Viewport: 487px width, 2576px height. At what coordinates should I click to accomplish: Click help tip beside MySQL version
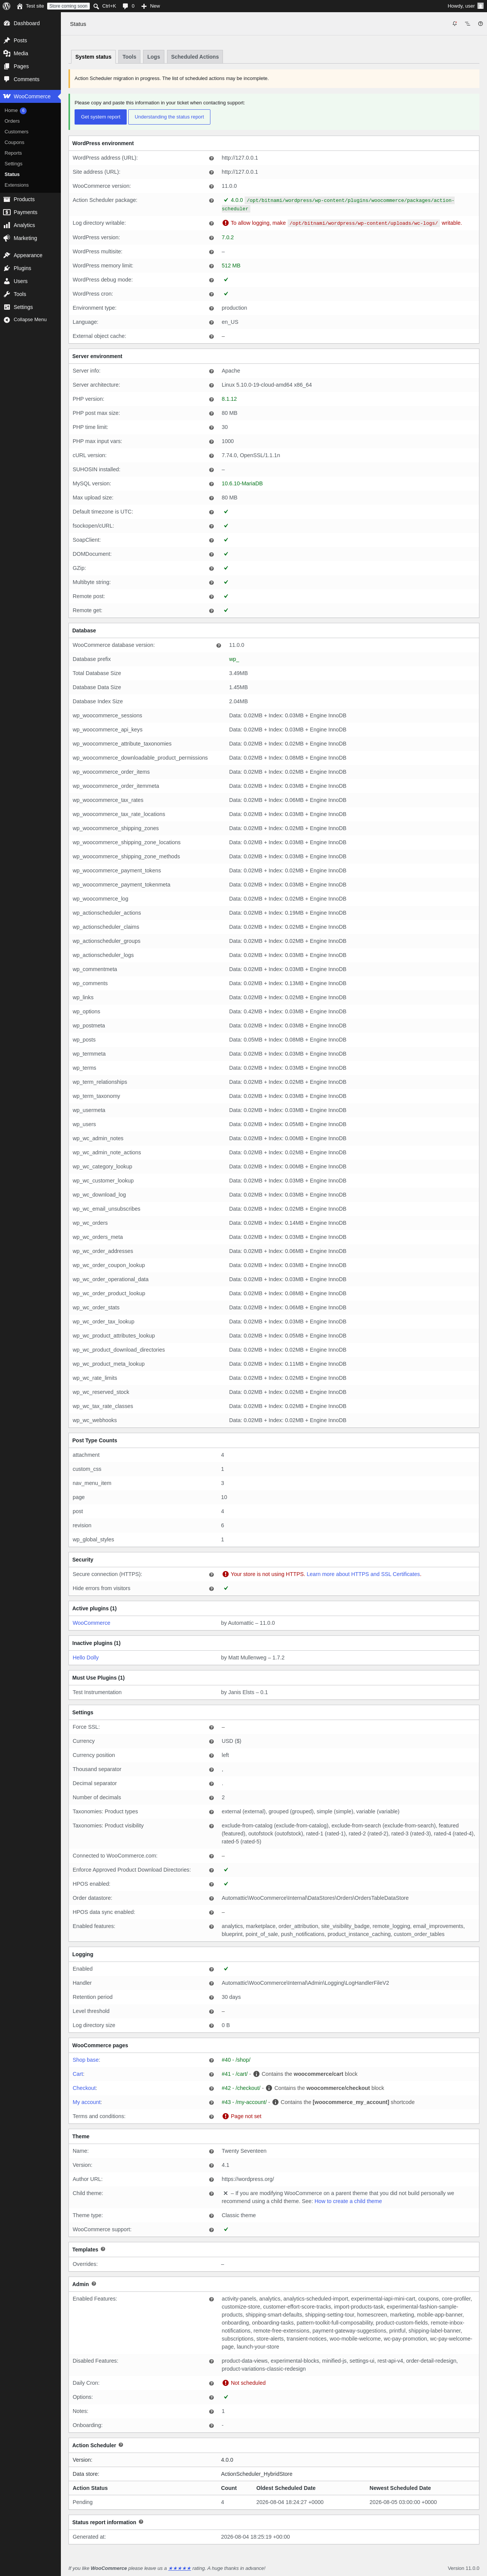coord(212,484)
